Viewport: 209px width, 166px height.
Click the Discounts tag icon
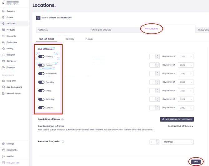click(3, 36)
